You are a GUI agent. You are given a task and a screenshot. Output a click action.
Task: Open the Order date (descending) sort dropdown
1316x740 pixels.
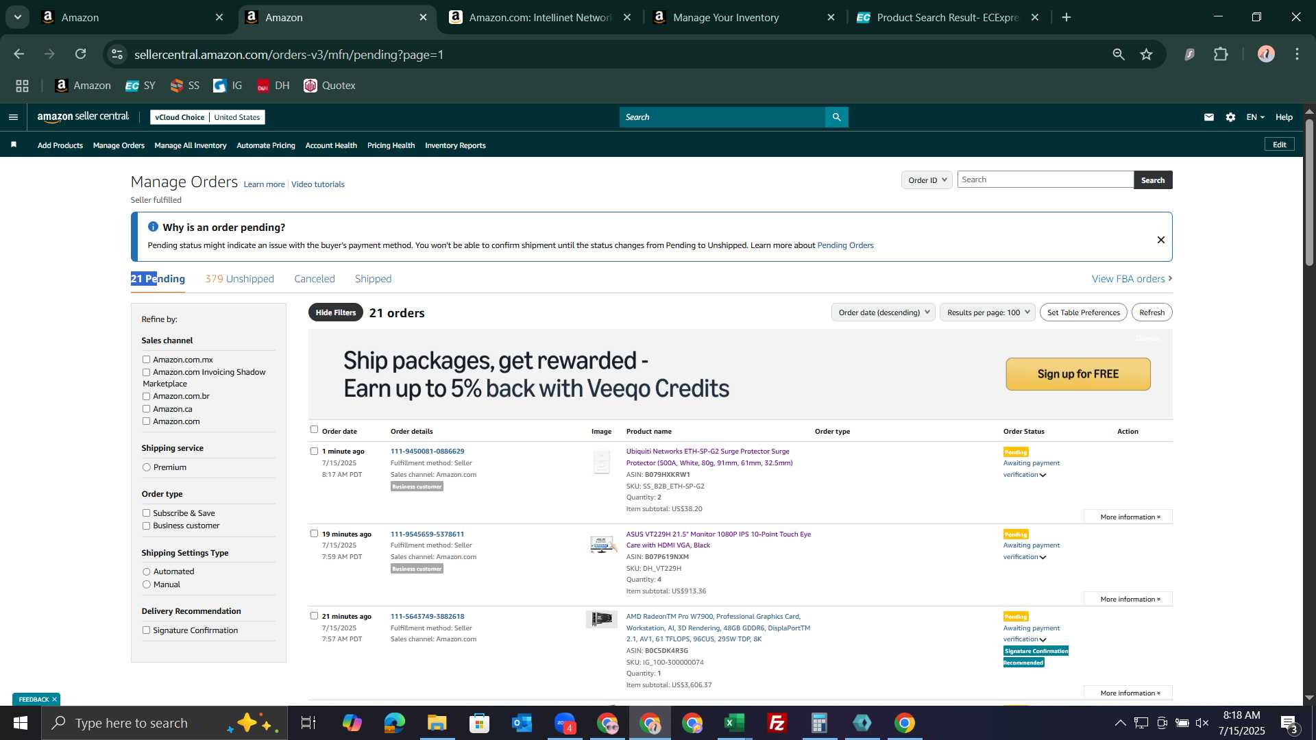coord(884,312)
